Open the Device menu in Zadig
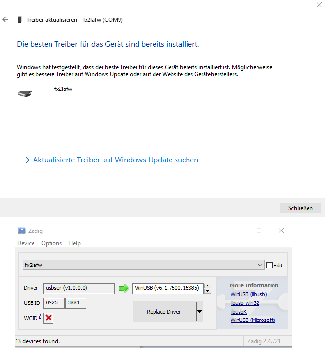 tap(26, 243)
